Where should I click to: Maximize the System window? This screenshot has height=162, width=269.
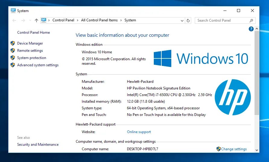tap(239, 11)
